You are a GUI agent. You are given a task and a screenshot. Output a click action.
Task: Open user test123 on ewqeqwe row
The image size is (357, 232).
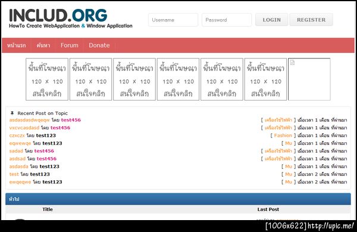point(52,182)
